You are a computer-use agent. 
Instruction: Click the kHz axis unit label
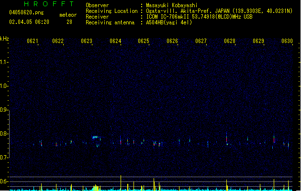(4, 39)
